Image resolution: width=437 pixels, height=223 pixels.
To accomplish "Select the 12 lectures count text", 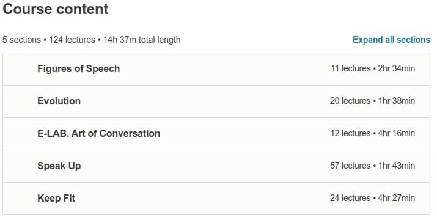I will (351, 133).
